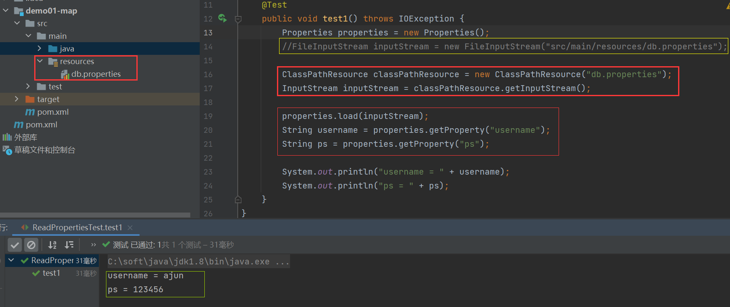Click 'ps = 123456' console output
730x307 pixels.
[x=136, y=289]
